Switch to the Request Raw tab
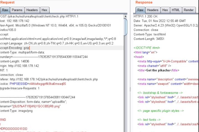 [5, 10]
